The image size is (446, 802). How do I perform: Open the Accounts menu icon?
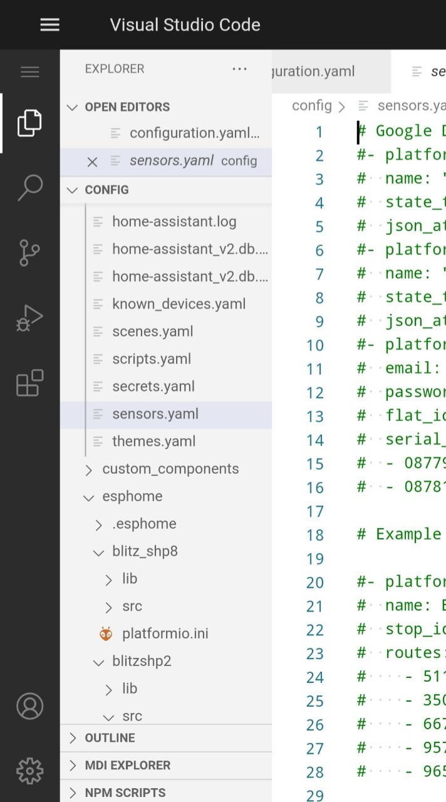click(29, 706)
